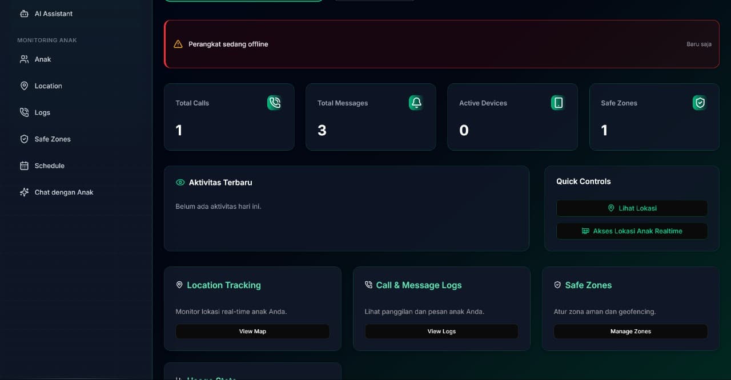Image resolution: width=731 pixels, height=380 pixels.
Task: Click the bell icon on Total Messages card
Action: pos(416,103)
